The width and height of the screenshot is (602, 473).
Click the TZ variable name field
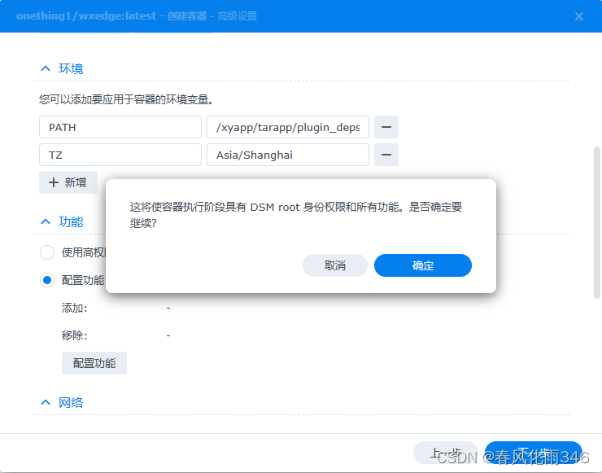tap(120, 155)
